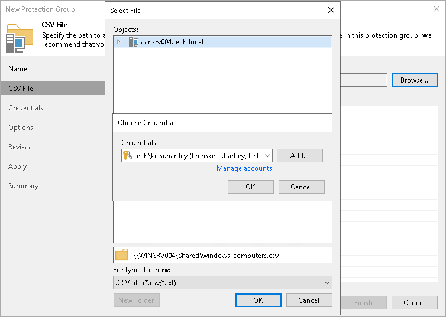This screenshot has height=317, width=446.
Task: Click into the file path input field
Action: (222, 255)
